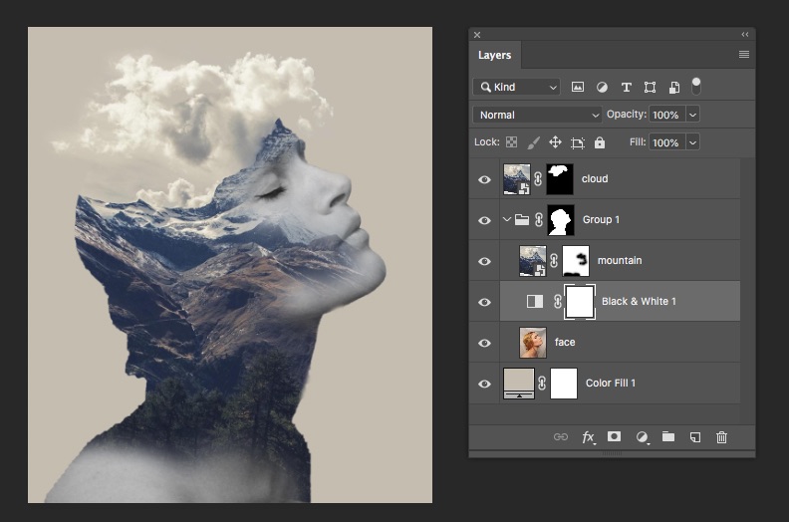This screenshot has width=789, height=522.
Task: Toggle visibility of the mountain layer
Action: [x=485, y=261]
